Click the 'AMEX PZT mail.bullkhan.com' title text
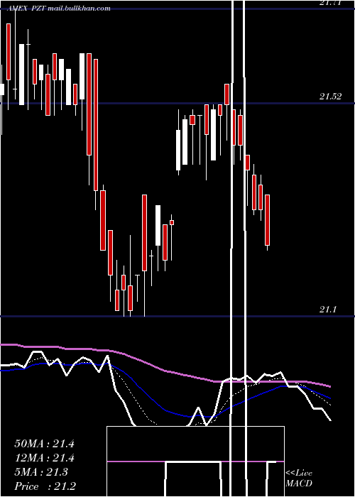 58,9
